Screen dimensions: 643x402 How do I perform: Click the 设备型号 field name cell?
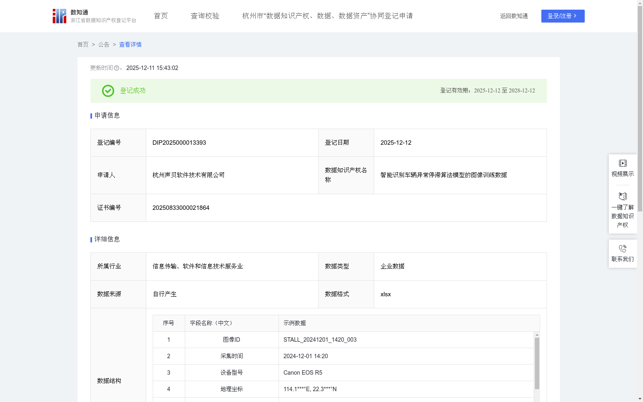231,373
